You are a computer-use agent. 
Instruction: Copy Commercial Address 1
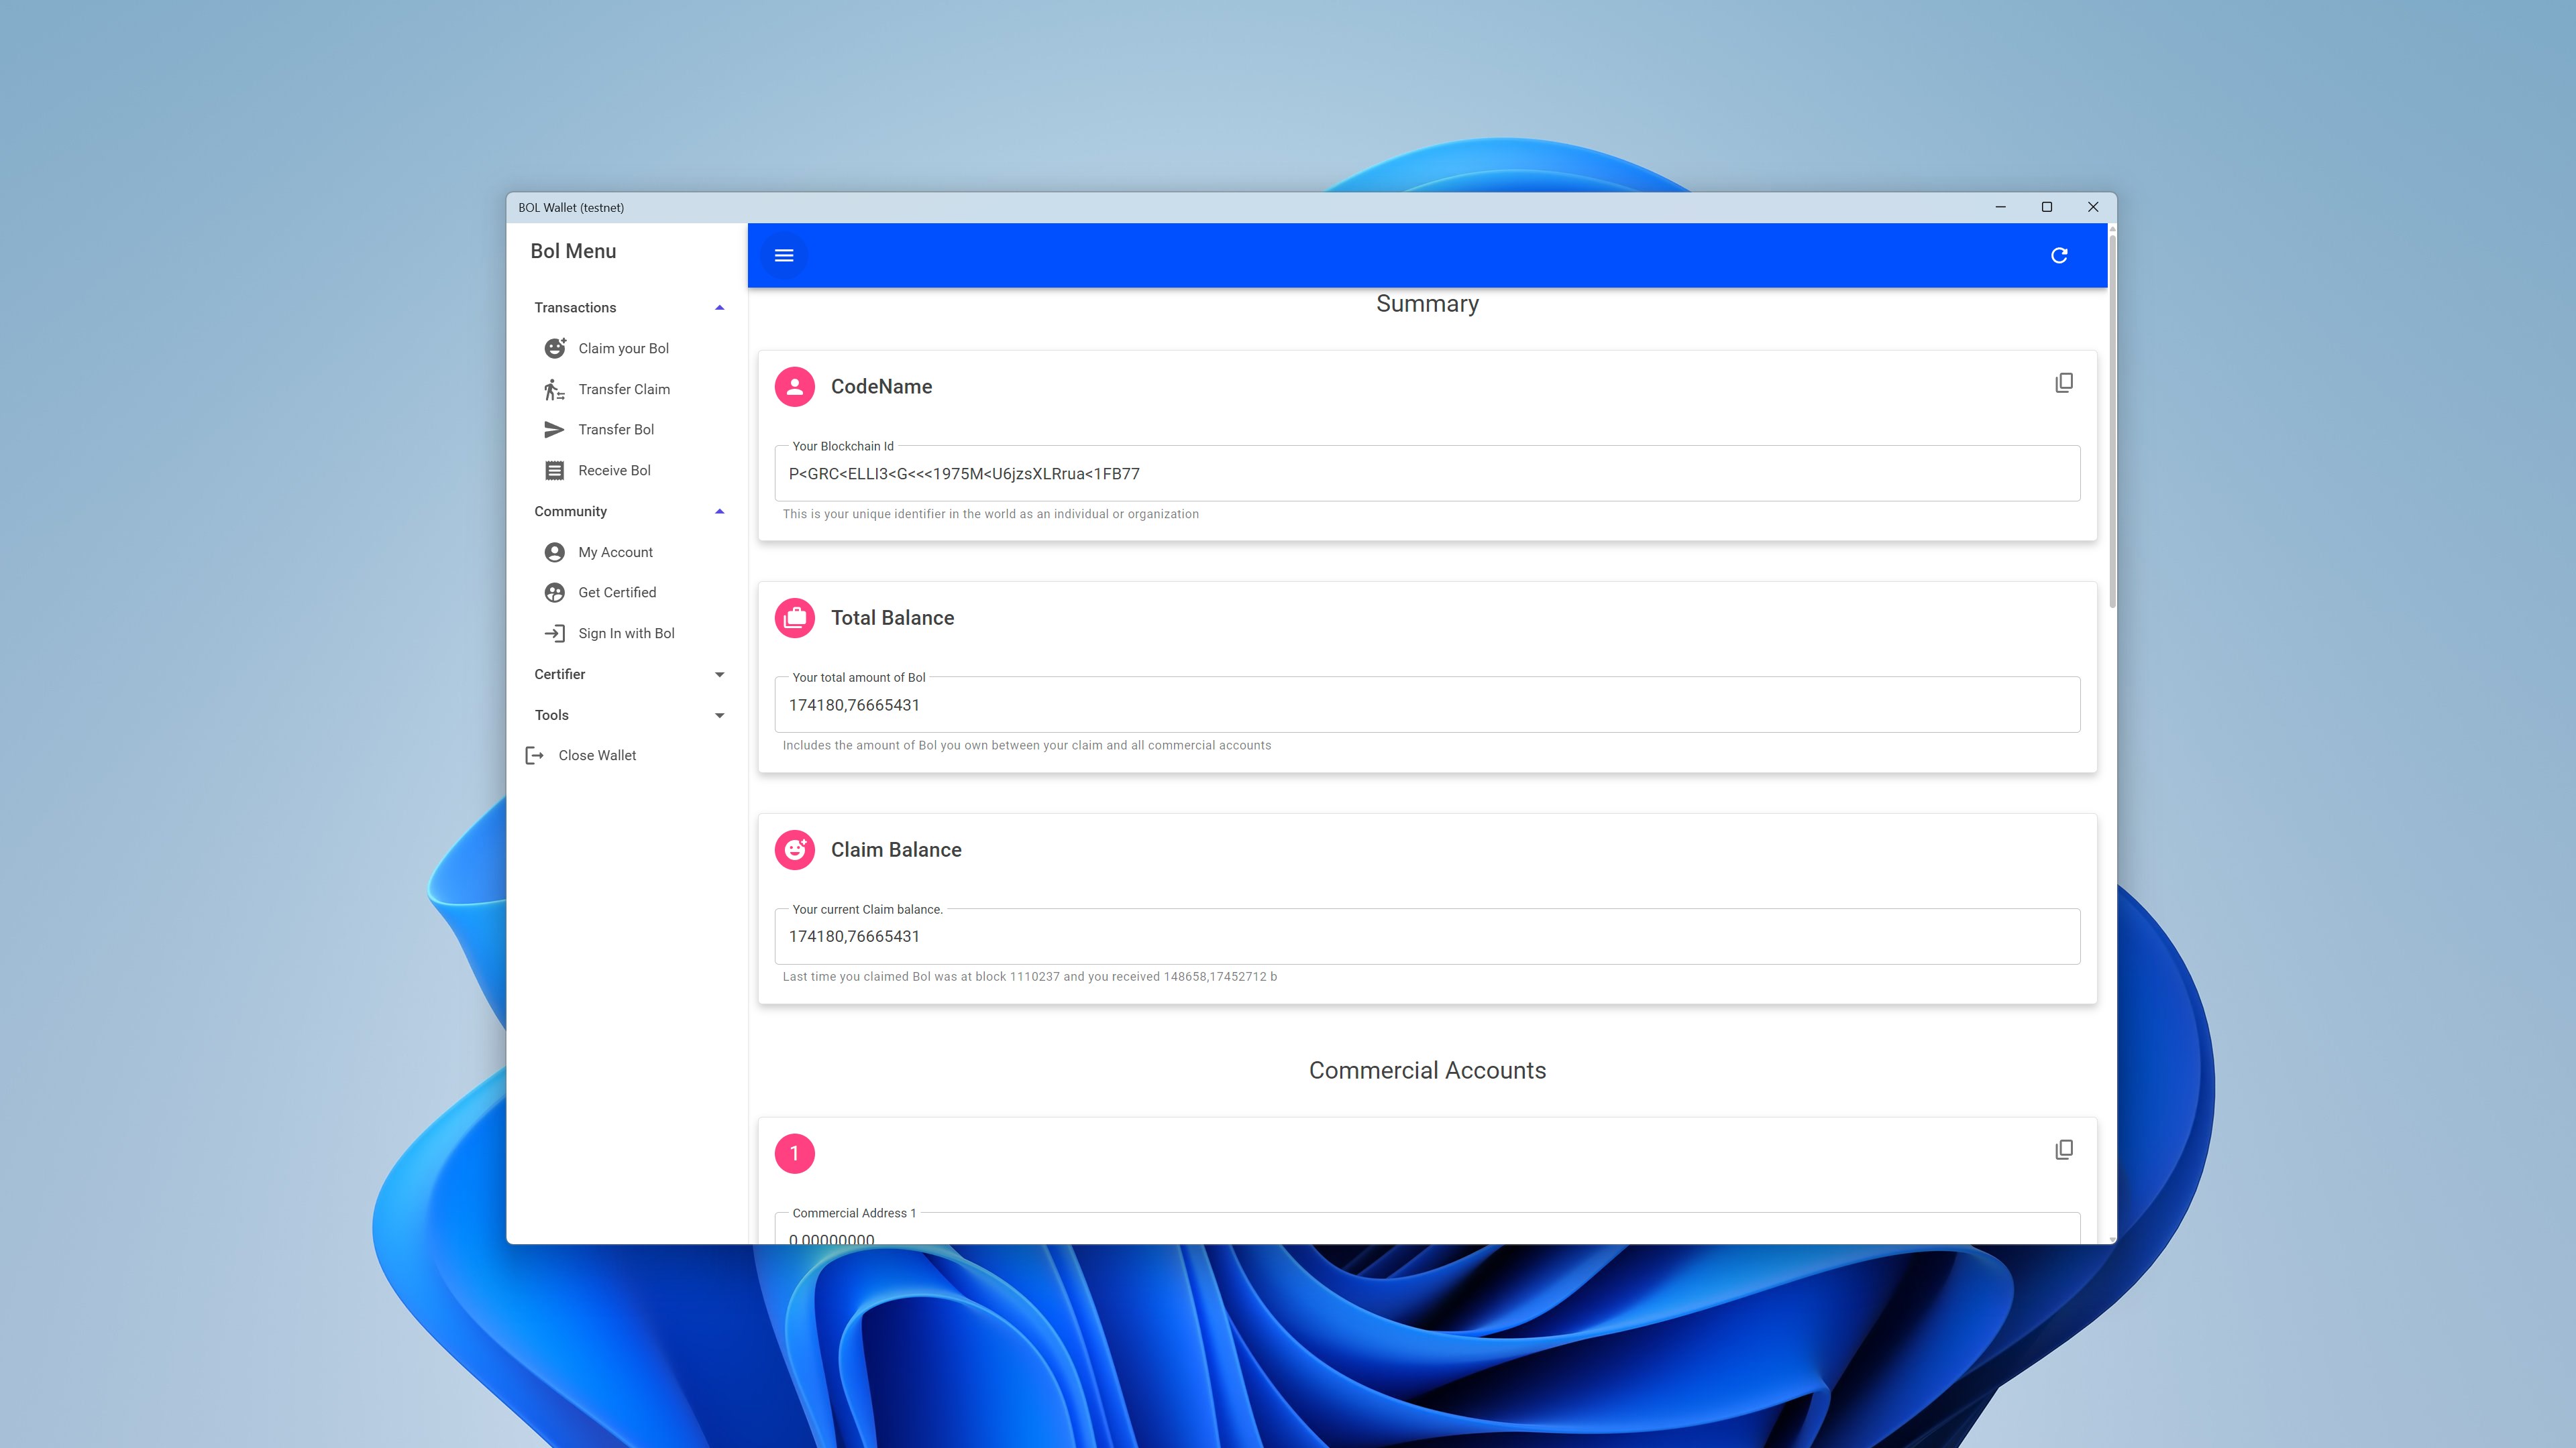2063,1150
